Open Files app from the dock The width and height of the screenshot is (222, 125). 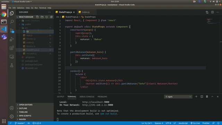[4, 7]
